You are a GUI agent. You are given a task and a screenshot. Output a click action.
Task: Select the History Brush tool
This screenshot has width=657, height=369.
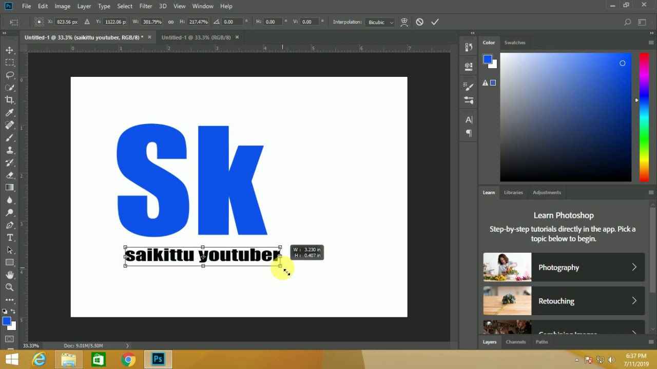pyautogui.click(x=10, y=162)
